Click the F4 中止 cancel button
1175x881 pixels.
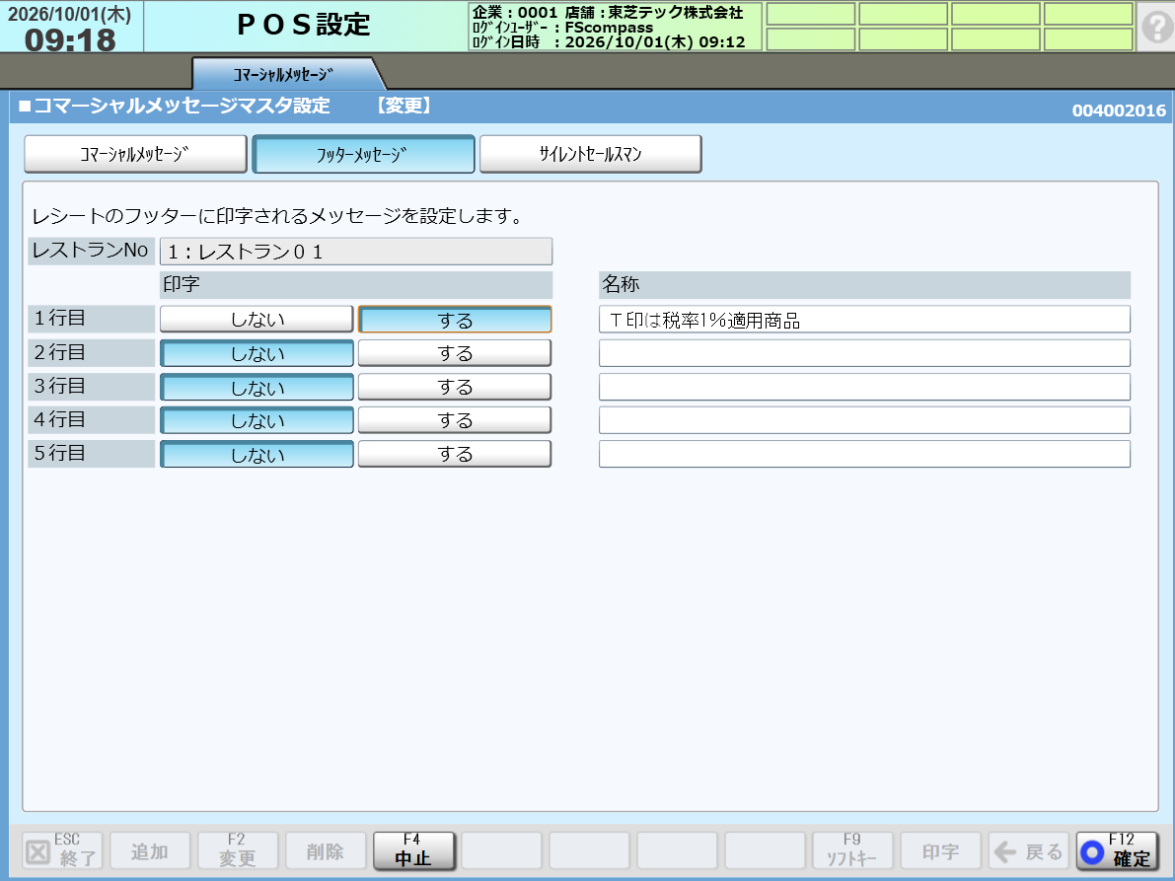pyautogui.click(x=413, y=851)
